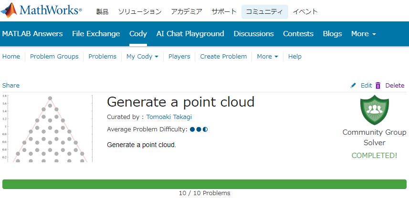Click the Edit link
Viewport: 409px width, 198px height.
tap(366, 86)
